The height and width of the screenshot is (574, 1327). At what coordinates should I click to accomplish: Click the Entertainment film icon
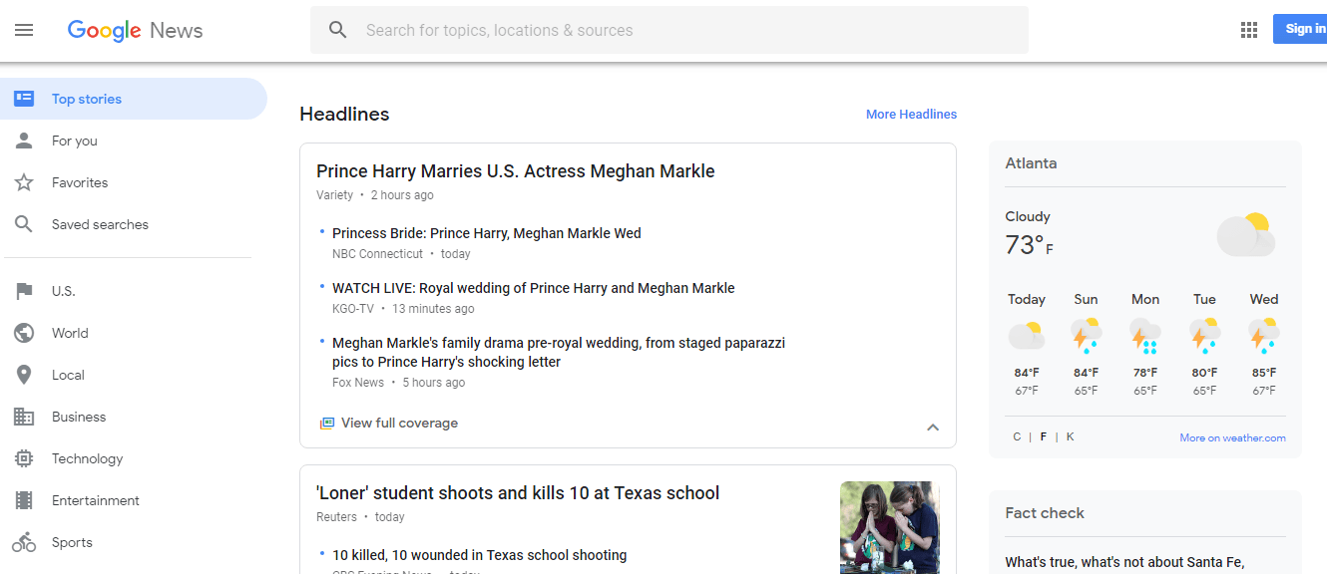24,500
